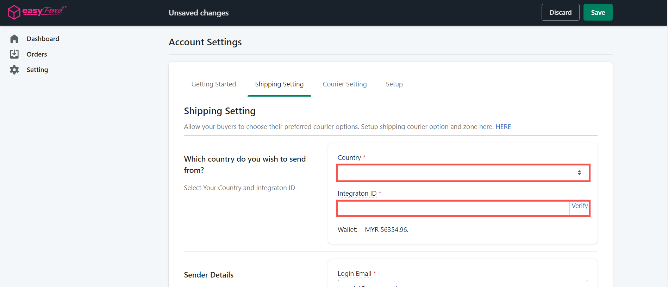Click the Sender Details heading
This screenshot has height=287, width=668.
[x=208, y=275]
